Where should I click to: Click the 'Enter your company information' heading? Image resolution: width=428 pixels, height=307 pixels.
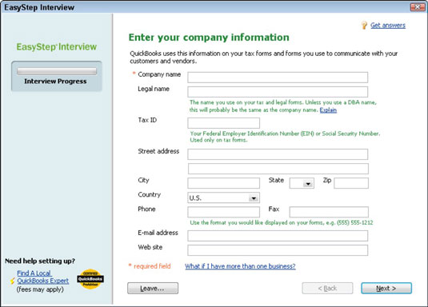click(209, 38)
